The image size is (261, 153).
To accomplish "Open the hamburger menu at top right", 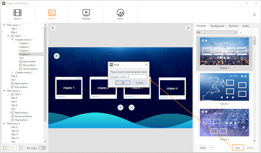I will tap(254, 15).
